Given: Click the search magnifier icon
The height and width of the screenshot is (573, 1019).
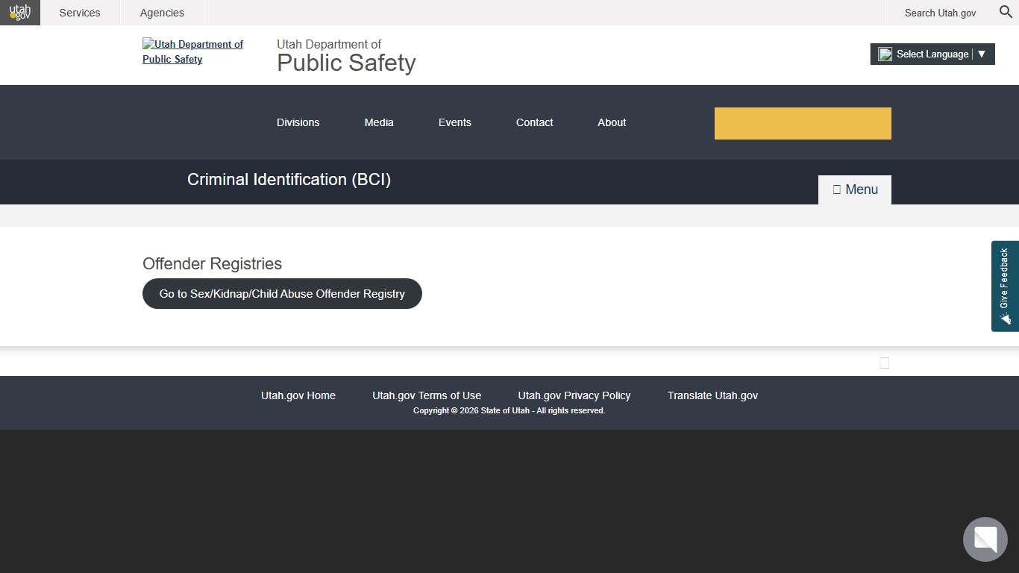Looking at the screenshot, I should (x=1005, y=13).
